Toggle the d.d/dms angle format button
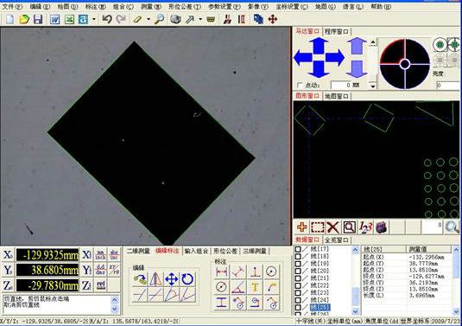The width and height of the screenshot is (462, 326). click(100, 271)
